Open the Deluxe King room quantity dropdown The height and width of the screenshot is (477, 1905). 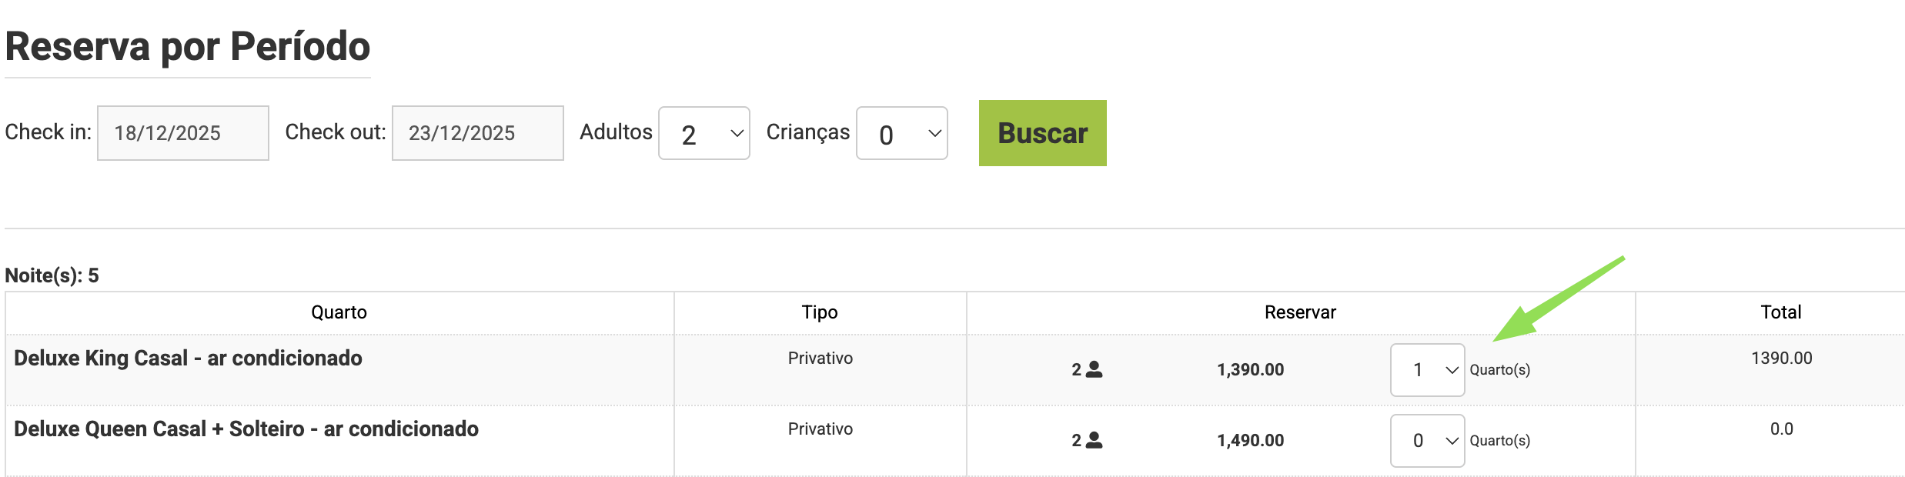point(1427,370)
